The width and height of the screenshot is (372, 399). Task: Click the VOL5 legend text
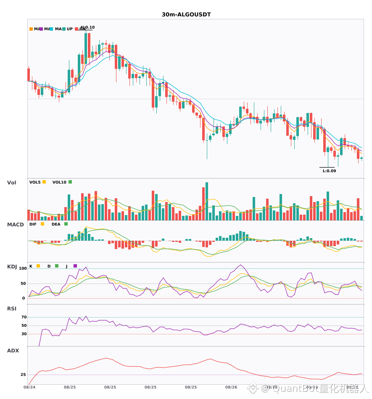pos(35,182)
